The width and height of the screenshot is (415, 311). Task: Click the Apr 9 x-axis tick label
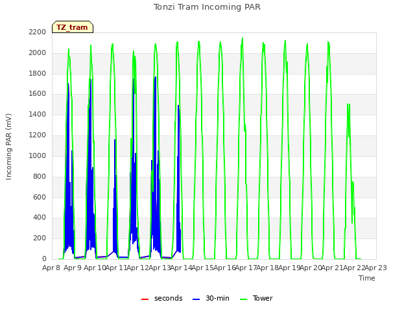pos(73,268)
